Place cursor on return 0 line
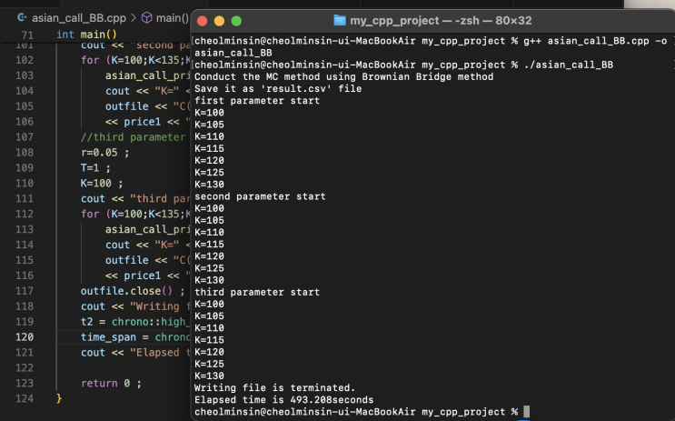Screen dimensions: 675x421 [111, 383]
